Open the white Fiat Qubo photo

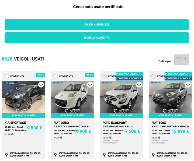(72, 97)
